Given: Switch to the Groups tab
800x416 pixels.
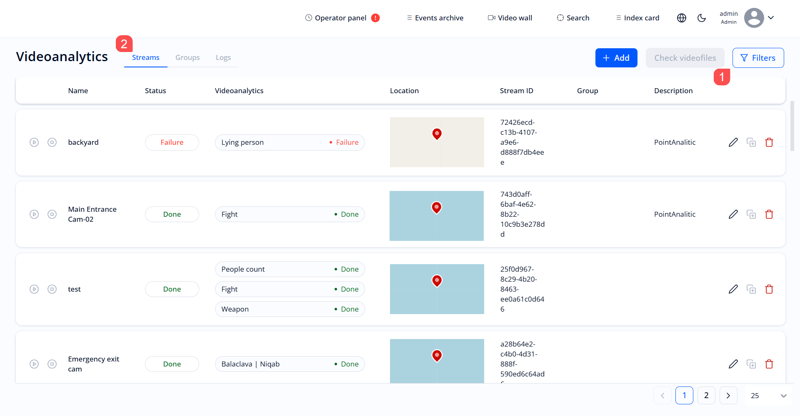Looking at the screenshot, I should point(187,57).
